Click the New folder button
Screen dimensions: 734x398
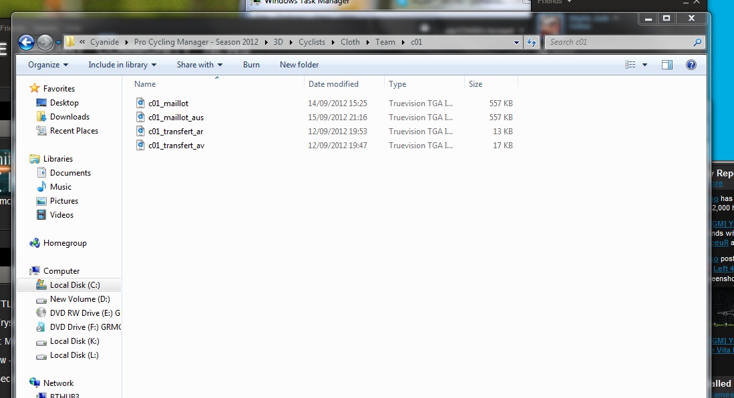coord(299,65)
